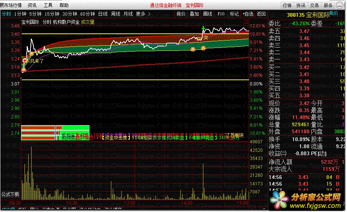Click the yellow 成交量 indicator label
Image resolution: width=347 pixels, height=212 pixels.
(x=88, y=22)
